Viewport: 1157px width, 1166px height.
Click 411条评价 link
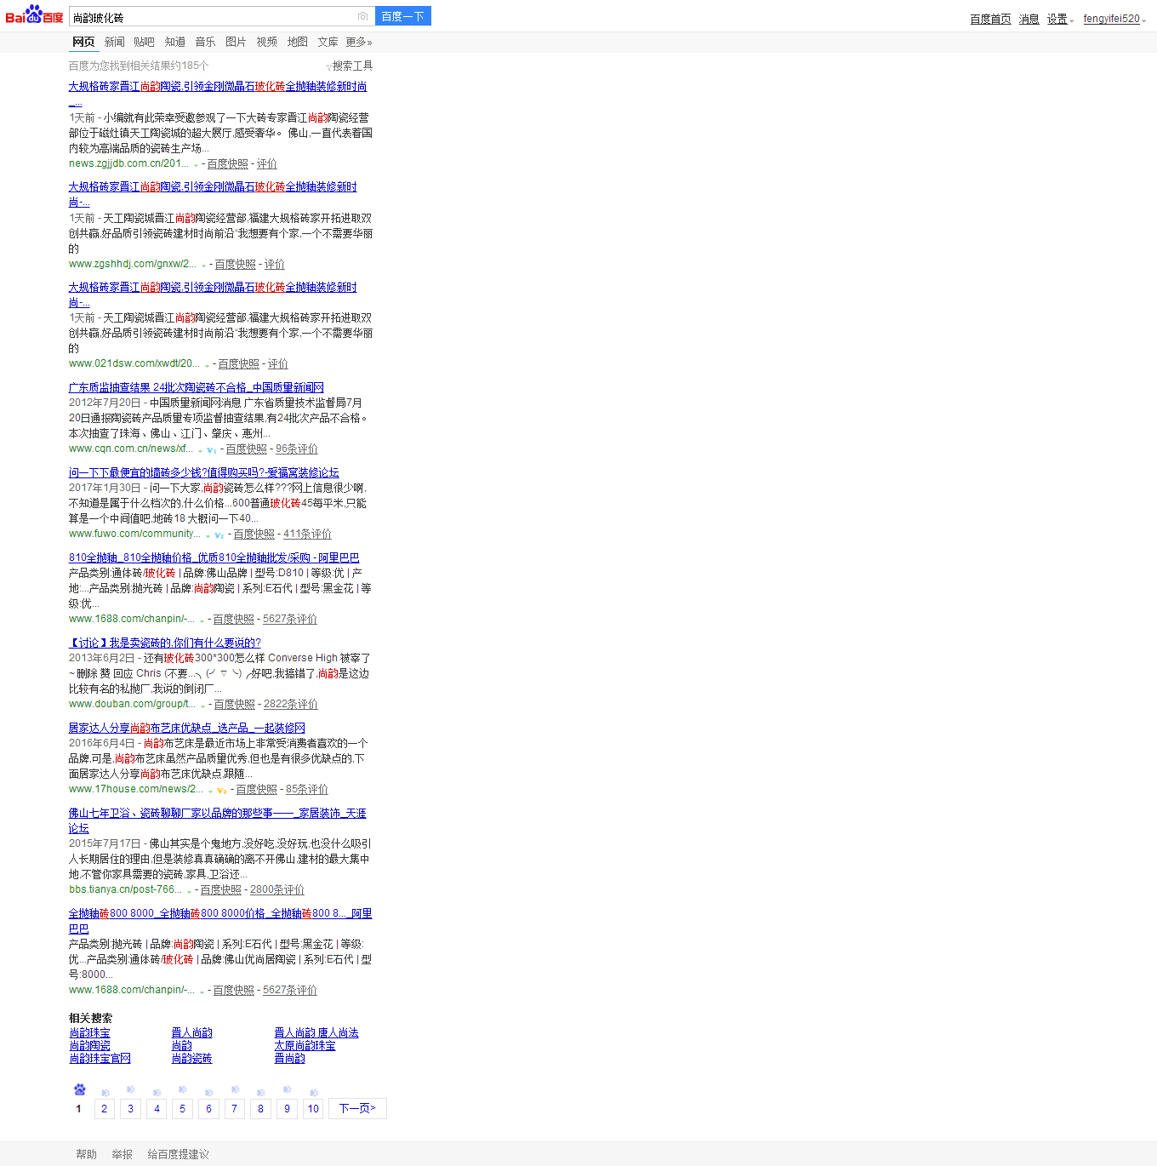coord(307,534)
